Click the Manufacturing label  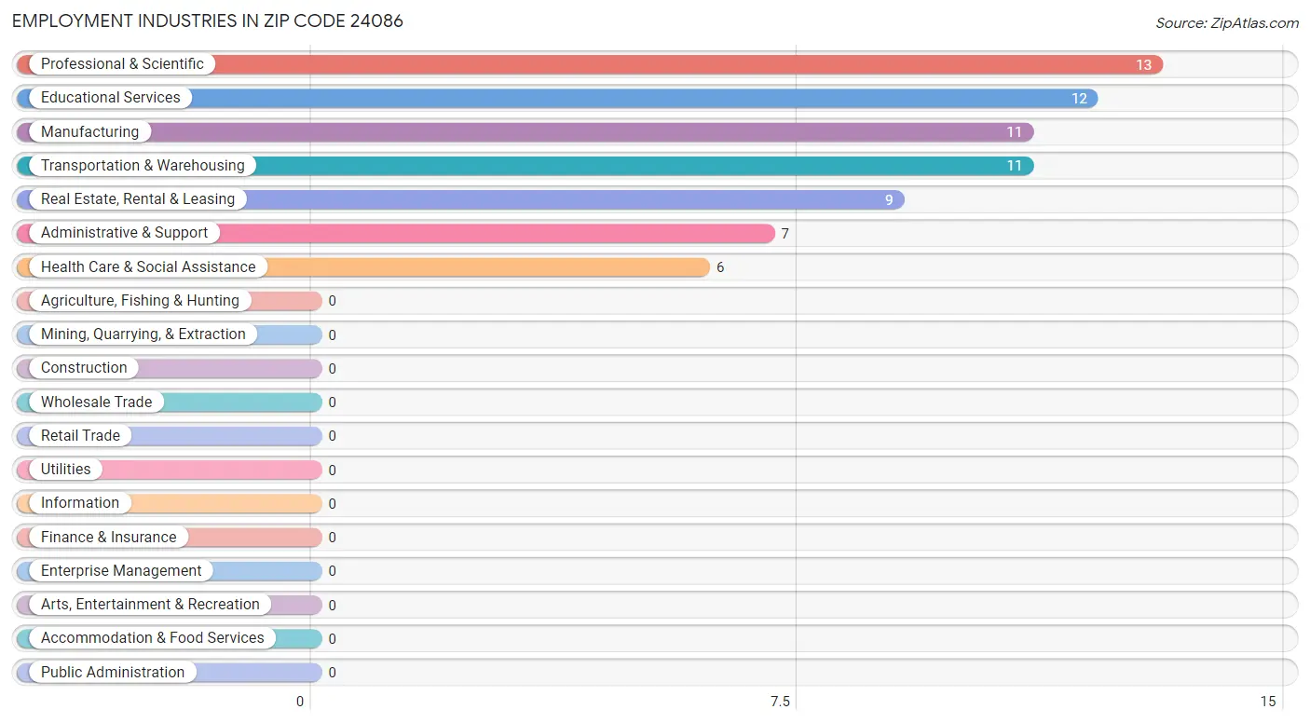[x=89, y=132]
